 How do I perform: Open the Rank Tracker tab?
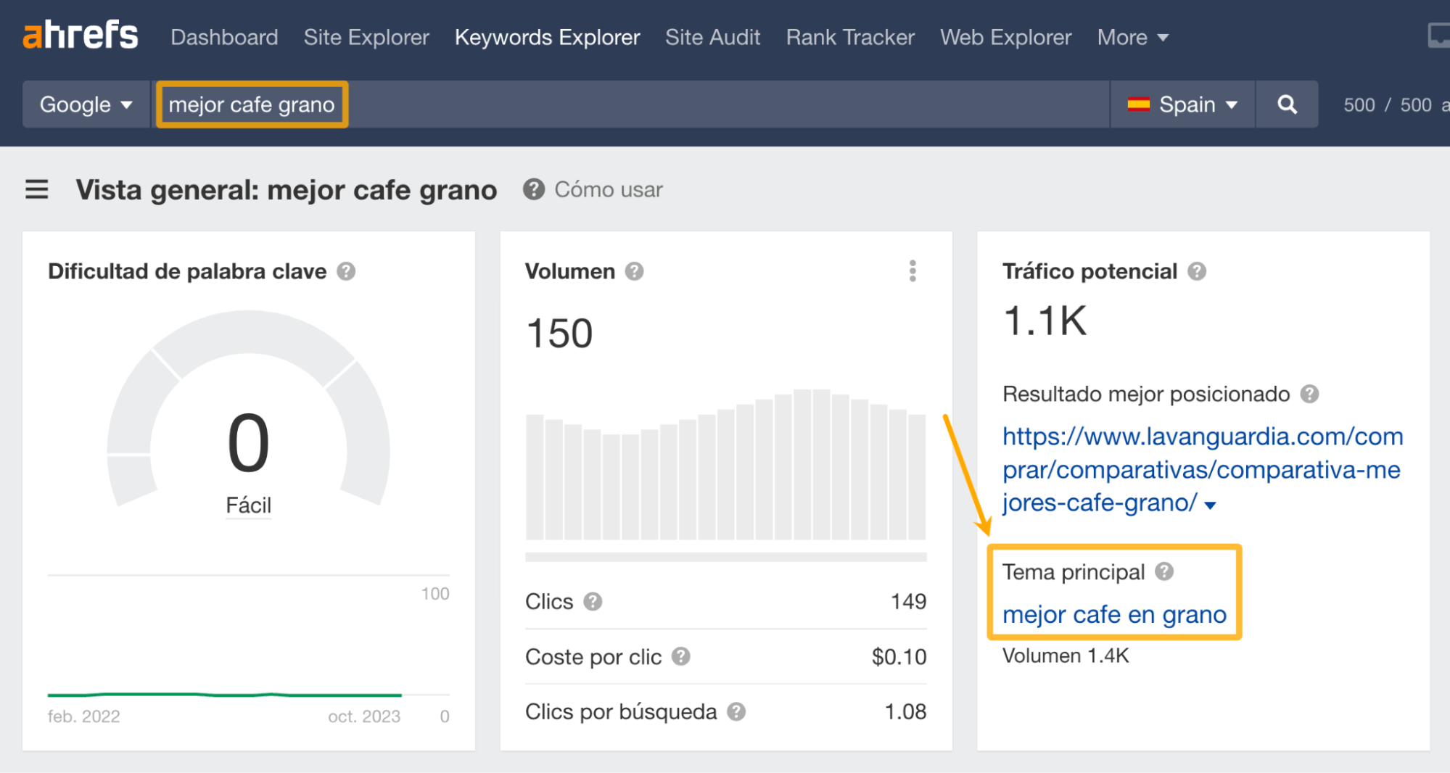[850, 37]
